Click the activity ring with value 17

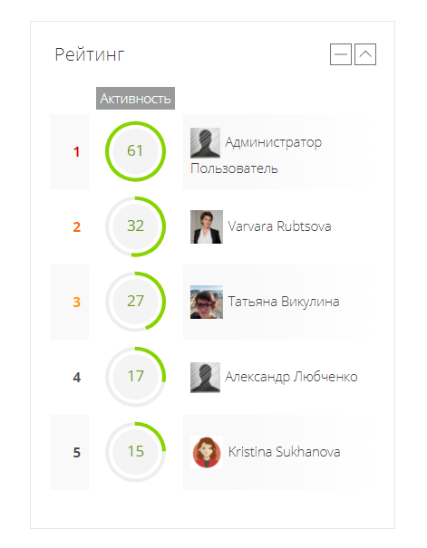click(x=135, y=377)
